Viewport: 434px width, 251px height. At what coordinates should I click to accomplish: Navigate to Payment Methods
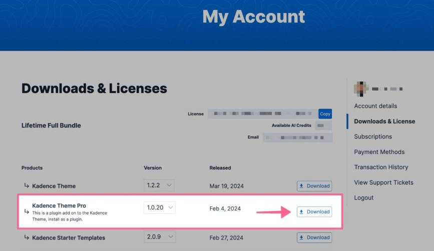point(379,152)
